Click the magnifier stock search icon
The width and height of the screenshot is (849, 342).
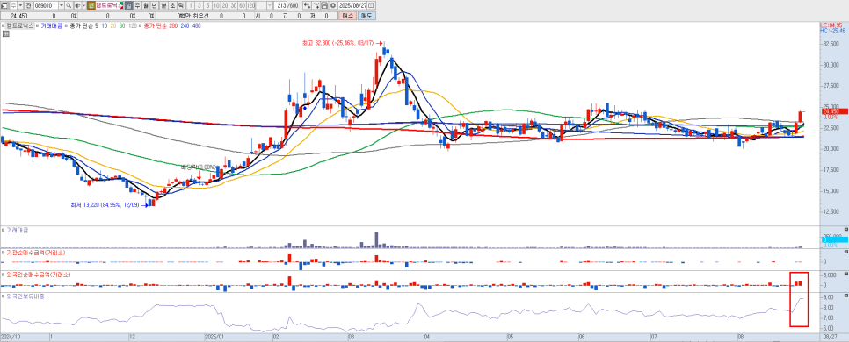pyautogui.click(x=69, y=5)
